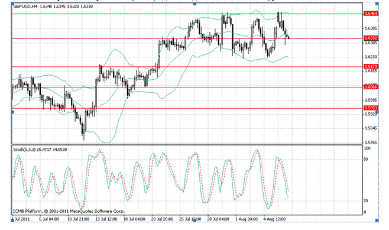The image size is (389, 230).
Task: Click the stochastic level 20 scale label
Action: click(365, 200)
